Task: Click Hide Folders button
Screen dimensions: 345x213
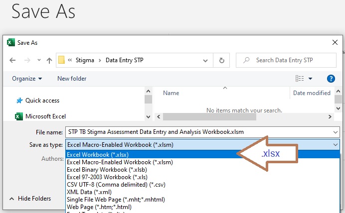Action: point(30,199)
